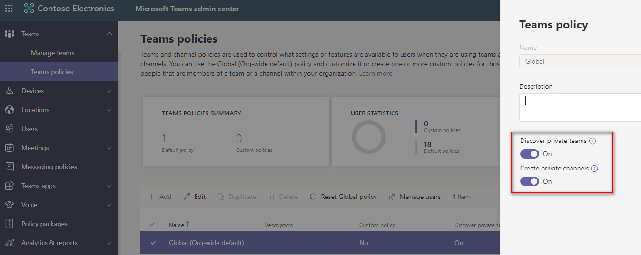Toggle the select-all checkmark in table header

(x=152, y=225)
